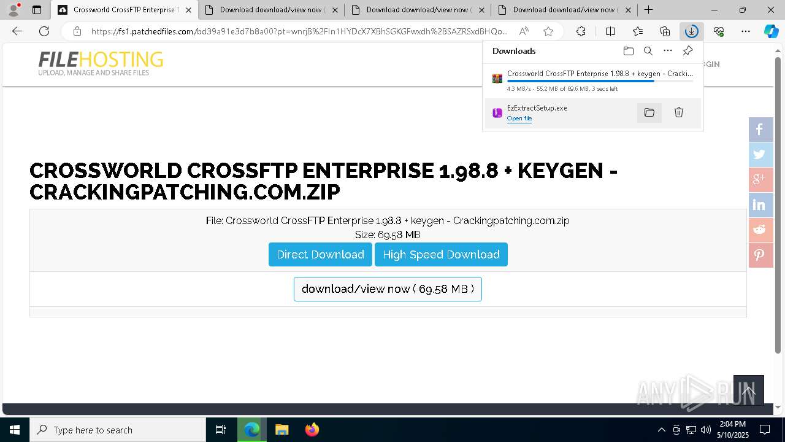Image resolution: width=785 pixels, height=442 pixels.
Task: Select the Crossworld CrossFTP download entry
Action: (x=592, y=80)
